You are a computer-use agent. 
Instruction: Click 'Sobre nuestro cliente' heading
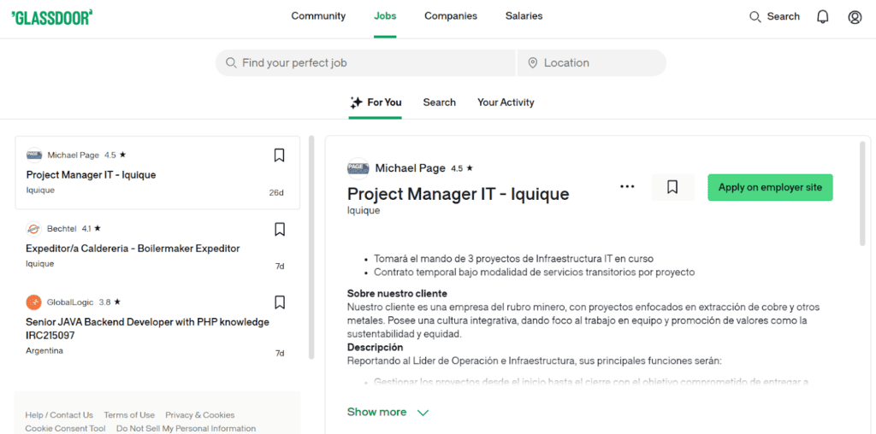click(x=397, y=293)
